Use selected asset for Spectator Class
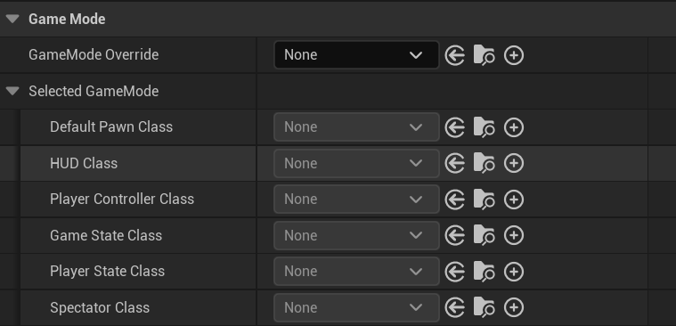 454,307
